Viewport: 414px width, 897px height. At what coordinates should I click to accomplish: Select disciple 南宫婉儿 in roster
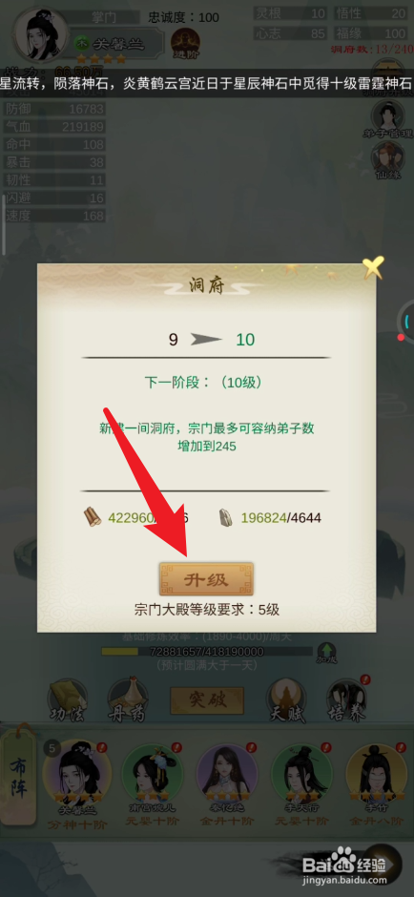pos(152,784)
